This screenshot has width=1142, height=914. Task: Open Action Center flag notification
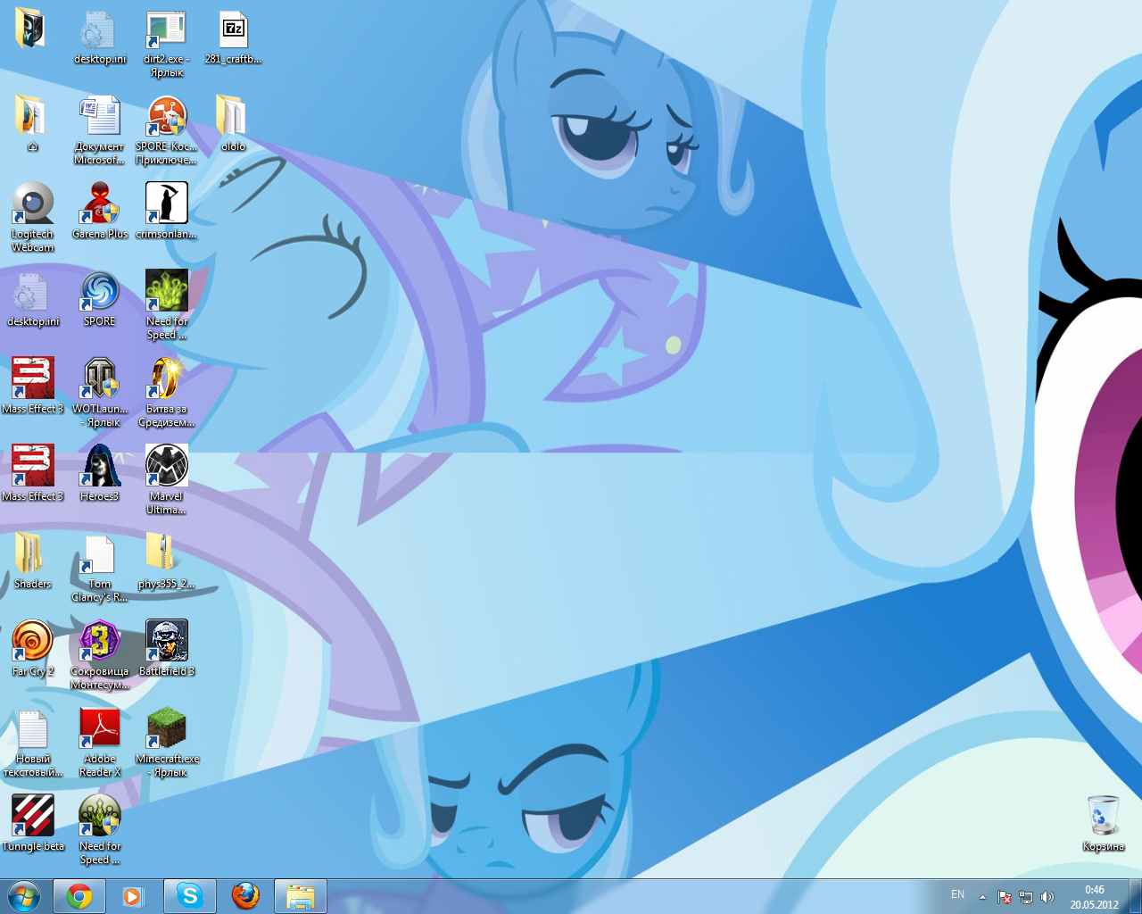(1005, 897)
